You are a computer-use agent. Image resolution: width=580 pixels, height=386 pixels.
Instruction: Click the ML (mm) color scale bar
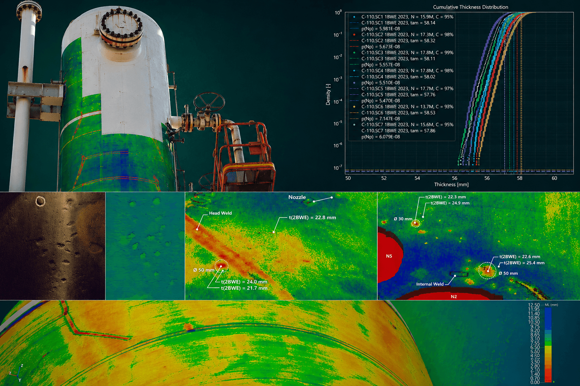pyautogui.click(x=548, y=345)
